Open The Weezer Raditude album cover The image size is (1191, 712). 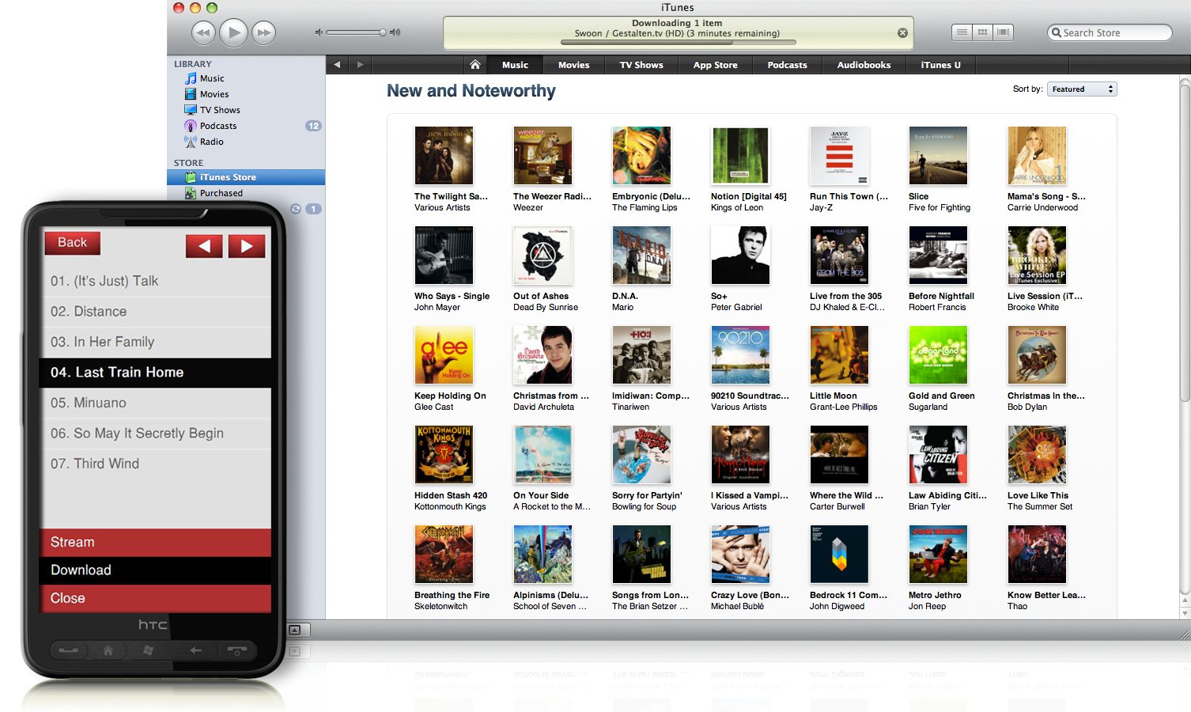(543, 156)
